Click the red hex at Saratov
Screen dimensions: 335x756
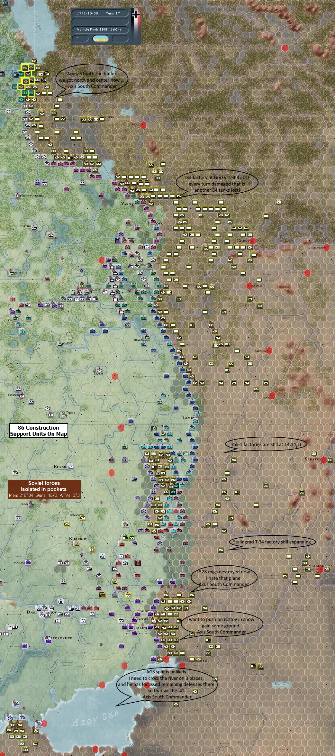point(324,460)
